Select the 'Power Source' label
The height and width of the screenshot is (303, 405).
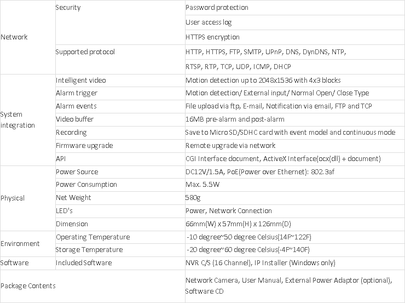tap(77, 172)
